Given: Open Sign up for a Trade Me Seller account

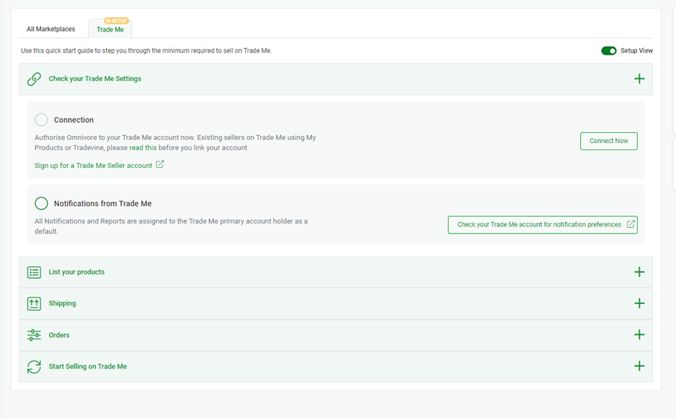Looking at the screenshot, I should [x=93, y=165].
